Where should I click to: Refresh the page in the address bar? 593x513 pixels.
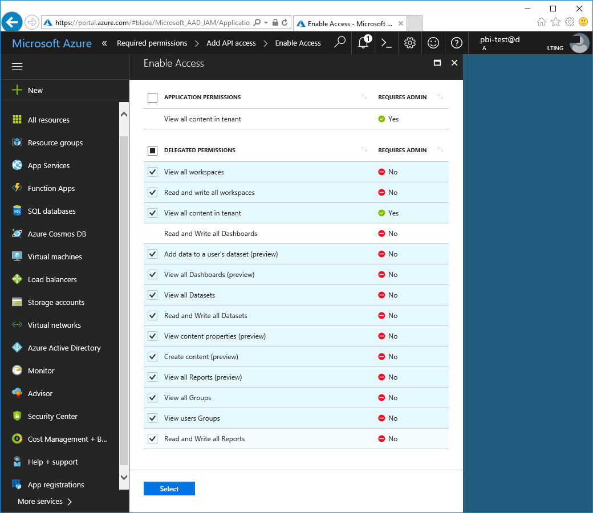click(285, 23)
